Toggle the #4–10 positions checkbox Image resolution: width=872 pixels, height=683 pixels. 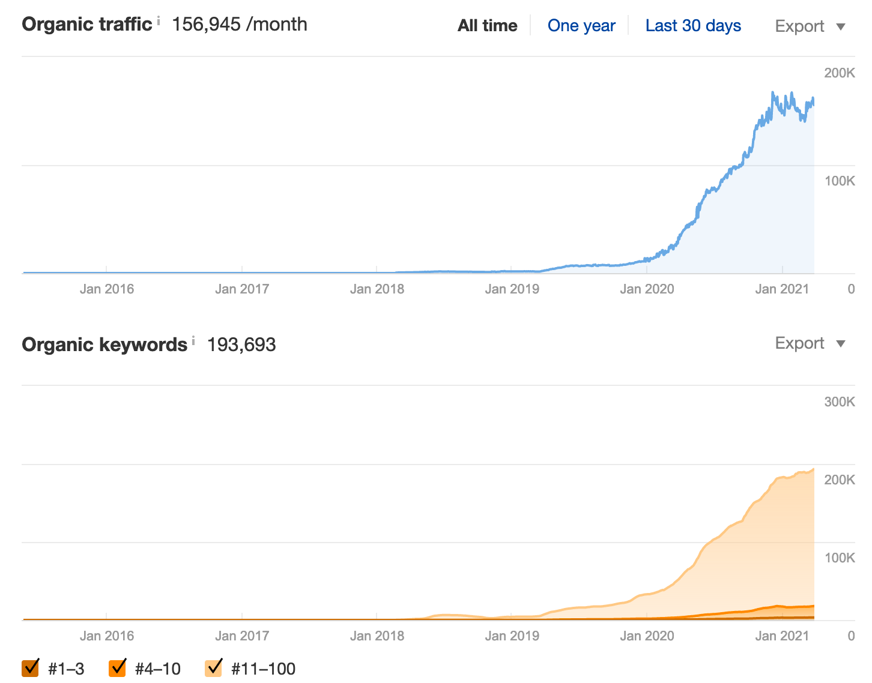pyautogui.click(x=118, y=668)
